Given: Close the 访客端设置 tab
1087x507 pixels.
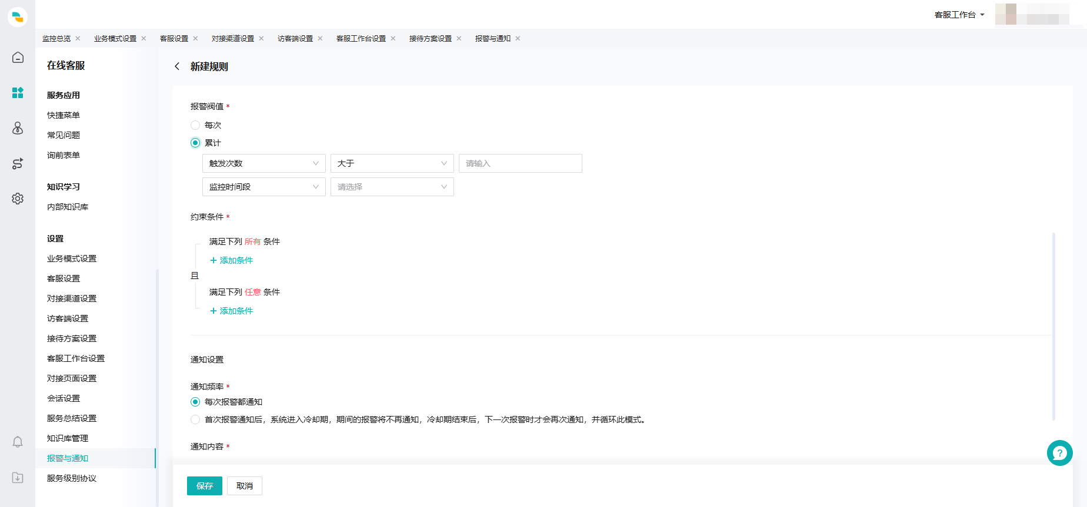Looking at the screenshot, I should point(320,39).
